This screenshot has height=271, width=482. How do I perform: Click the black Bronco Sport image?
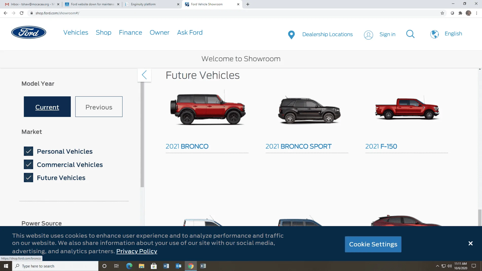click(309, 111)
